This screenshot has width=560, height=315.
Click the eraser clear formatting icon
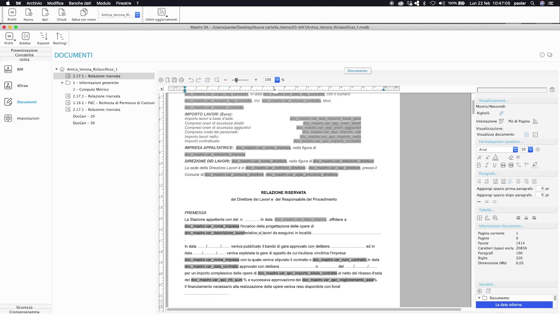click(x=510, y=157)
